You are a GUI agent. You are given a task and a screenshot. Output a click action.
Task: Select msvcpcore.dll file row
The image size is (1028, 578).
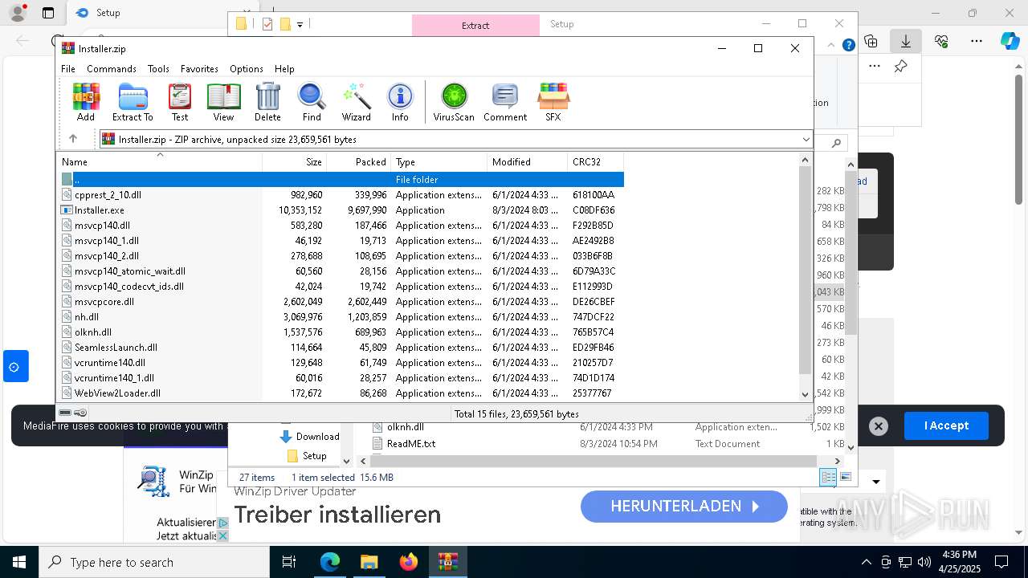341,302
